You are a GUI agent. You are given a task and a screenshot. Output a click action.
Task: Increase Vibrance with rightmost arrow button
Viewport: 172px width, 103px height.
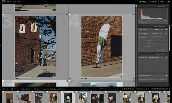(x=163, y=47)
